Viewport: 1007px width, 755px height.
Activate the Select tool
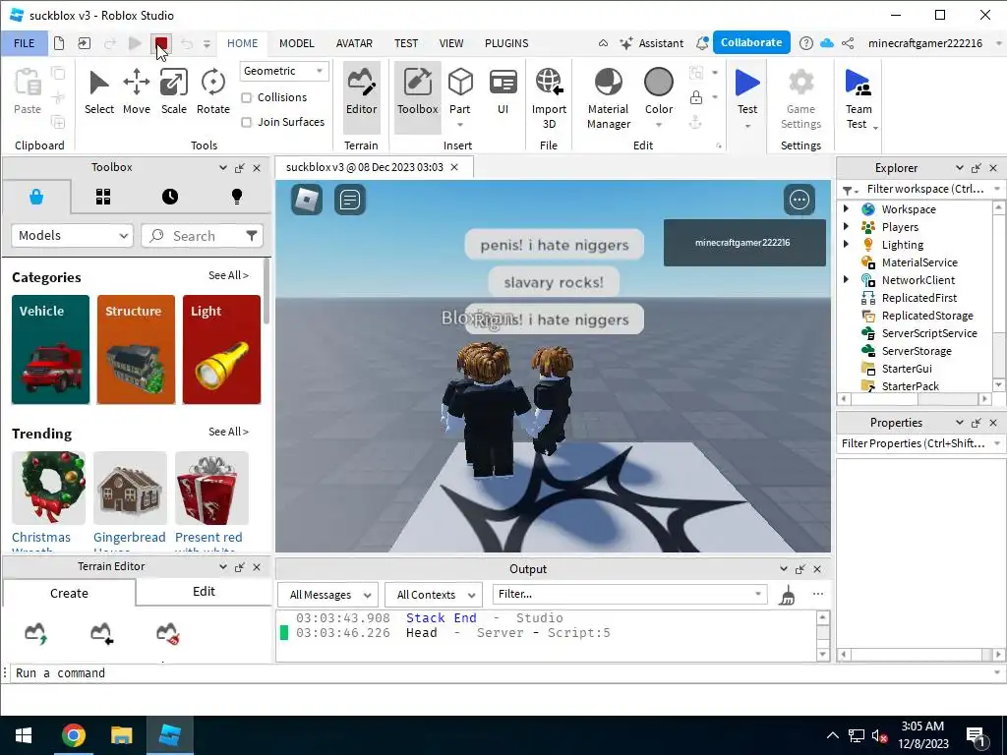(99, 91)
